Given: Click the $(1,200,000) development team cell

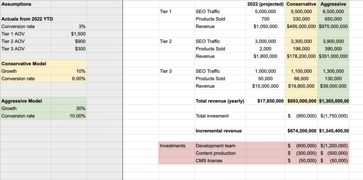Looking at the screenshot, I should point(333,146).
